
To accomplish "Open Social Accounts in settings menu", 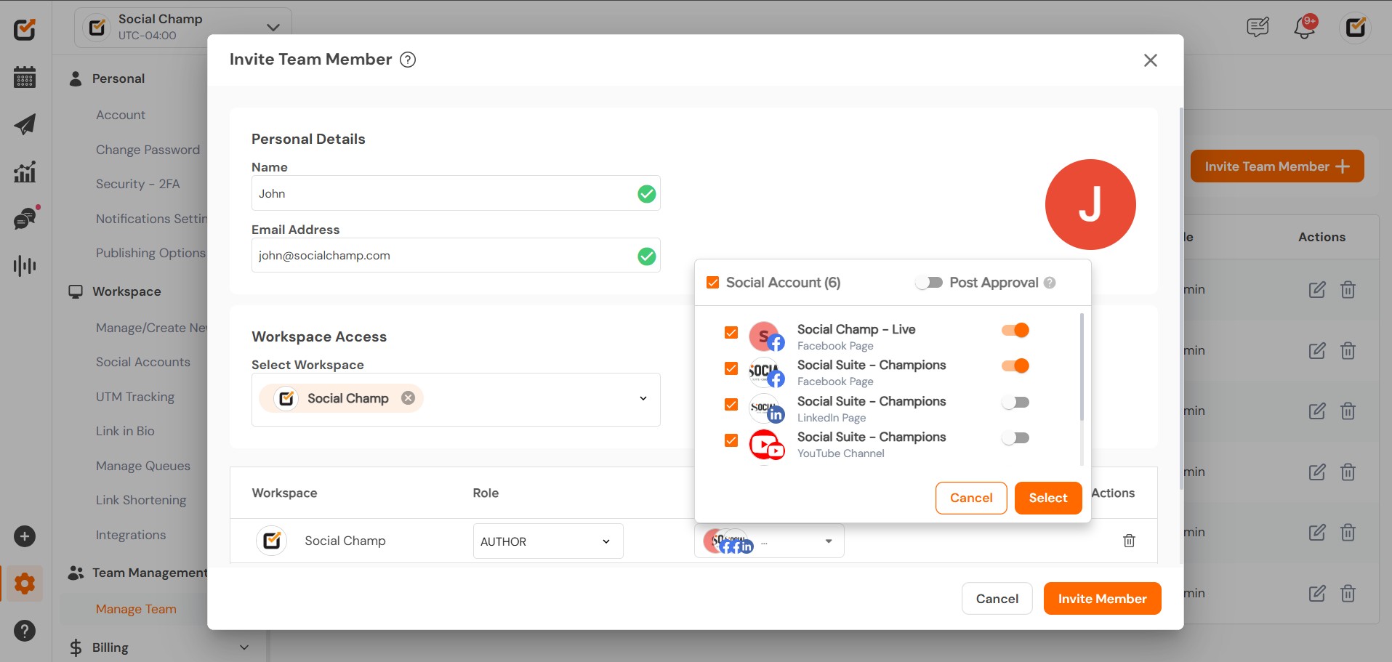I will 143,362.
